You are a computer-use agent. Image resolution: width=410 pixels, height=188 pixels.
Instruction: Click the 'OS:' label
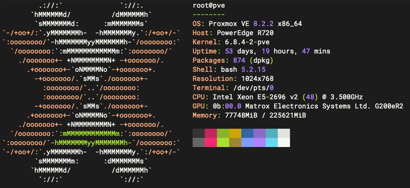(x=198, y=24)
